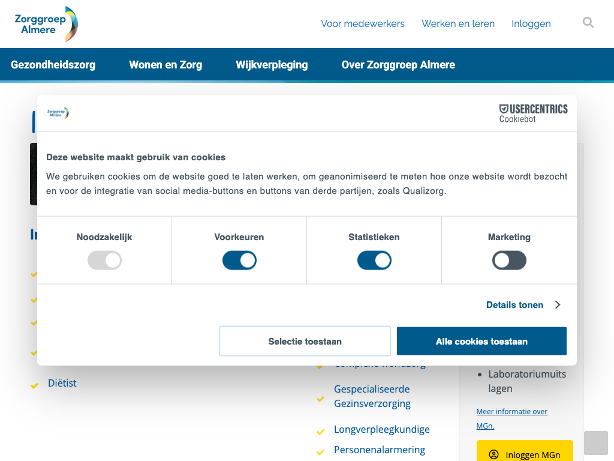Click the user icon on Inloggen MGn
614x461 pixels.
[x=493, y=454]
